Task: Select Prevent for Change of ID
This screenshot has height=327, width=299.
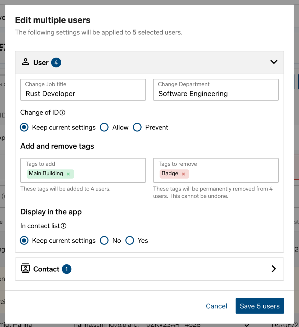Action: (137, 127)
